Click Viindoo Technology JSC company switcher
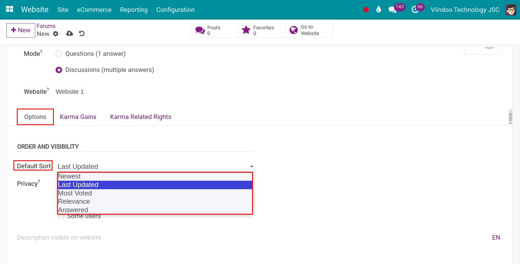Screen dimensions: 520x264 (465, 10)
